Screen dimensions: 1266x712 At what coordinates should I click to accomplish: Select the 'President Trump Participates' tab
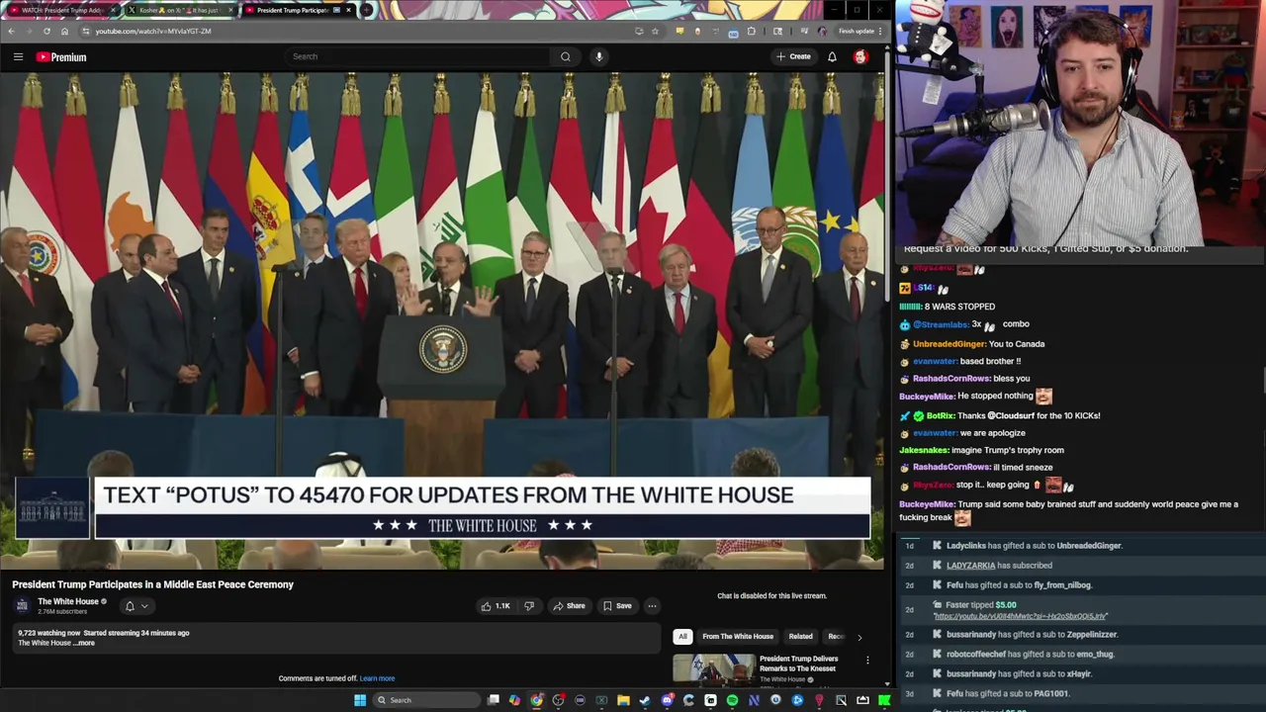[x=297, y=10]
